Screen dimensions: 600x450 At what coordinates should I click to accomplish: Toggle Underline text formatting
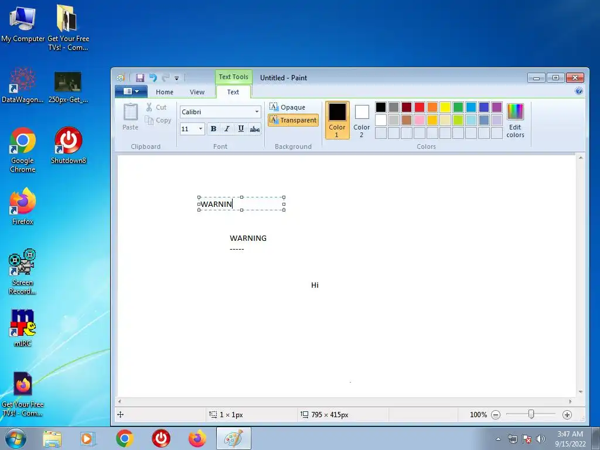[241, 128]
